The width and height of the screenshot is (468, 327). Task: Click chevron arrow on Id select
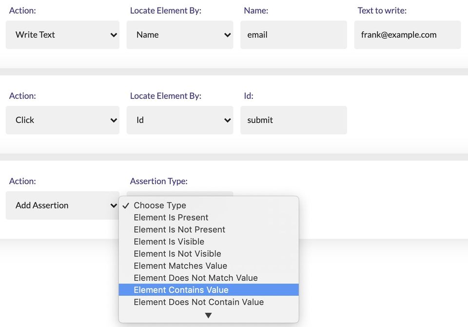tap(227, 120)
